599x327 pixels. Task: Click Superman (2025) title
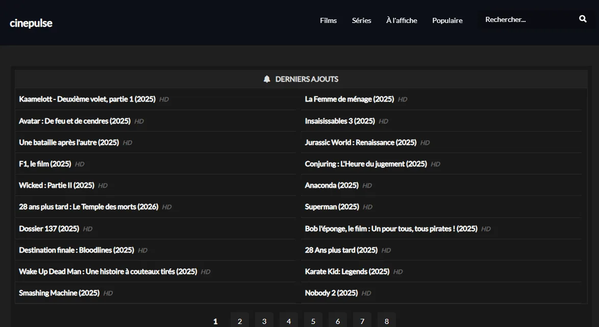pos(332,207)
